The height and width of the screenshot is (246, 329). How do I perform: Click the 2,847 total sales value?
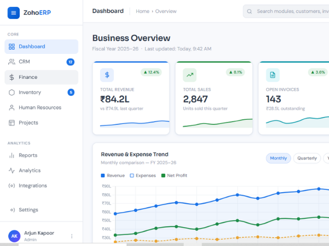click(195, 99)
